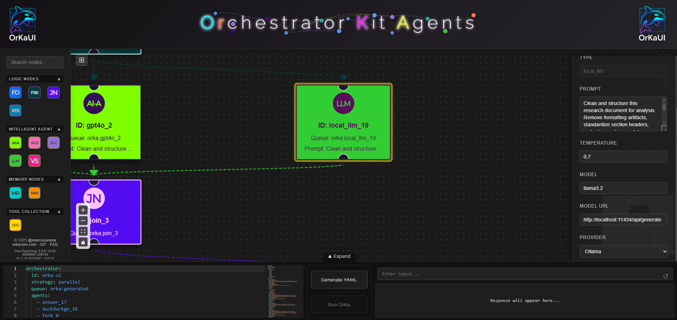Zoom in using the canvas plus icon
This screenshot has width=677, height=320.
tap(83, 210)
